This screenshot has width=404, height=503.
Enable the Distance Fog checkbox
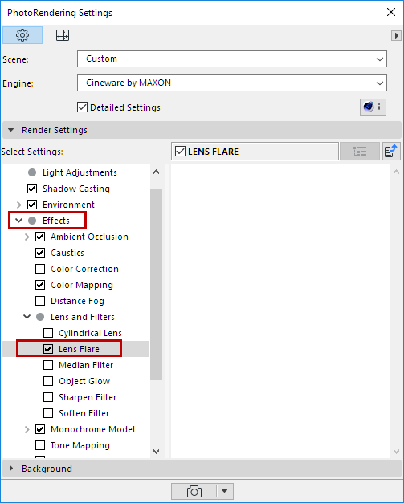(x=40, y=301)
